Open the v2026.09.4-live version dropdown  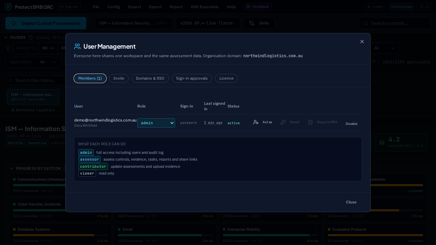tap(208, 23)
